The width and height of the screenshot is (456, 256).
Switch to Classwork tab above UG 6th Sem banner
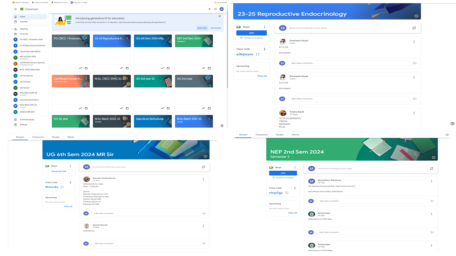pyautogui.click(x=38, y=137)
